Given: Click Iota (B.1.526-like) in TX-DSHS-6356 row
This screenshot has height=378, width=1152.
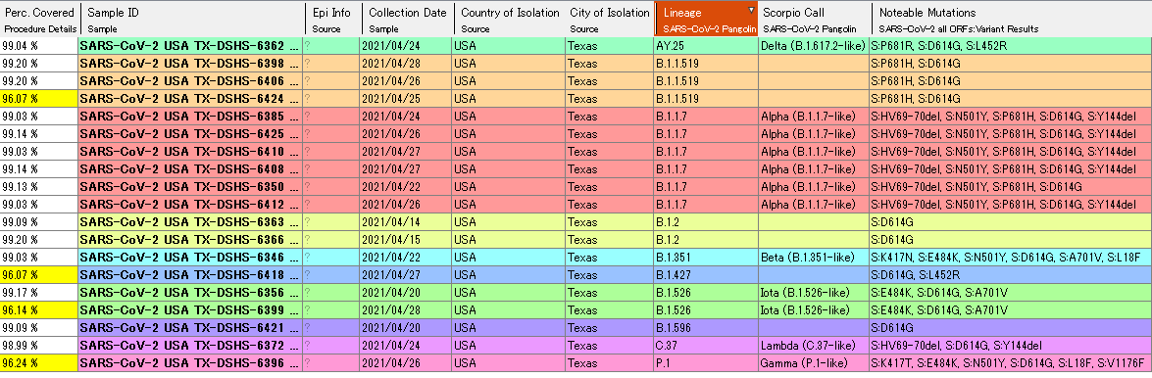Looking at the screenshot, I should [x=814, y=292].
